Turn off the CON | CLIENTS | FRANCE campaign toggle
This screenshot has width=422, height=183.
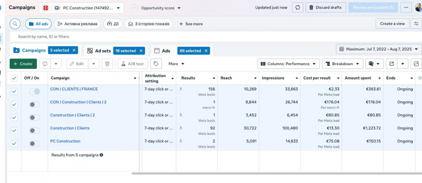click(x=35, y=91)
